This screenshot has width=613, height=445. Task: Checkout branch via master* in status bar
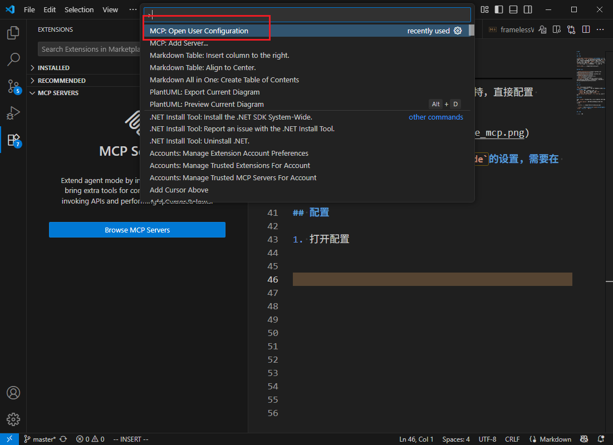click(x=40, y=439)
